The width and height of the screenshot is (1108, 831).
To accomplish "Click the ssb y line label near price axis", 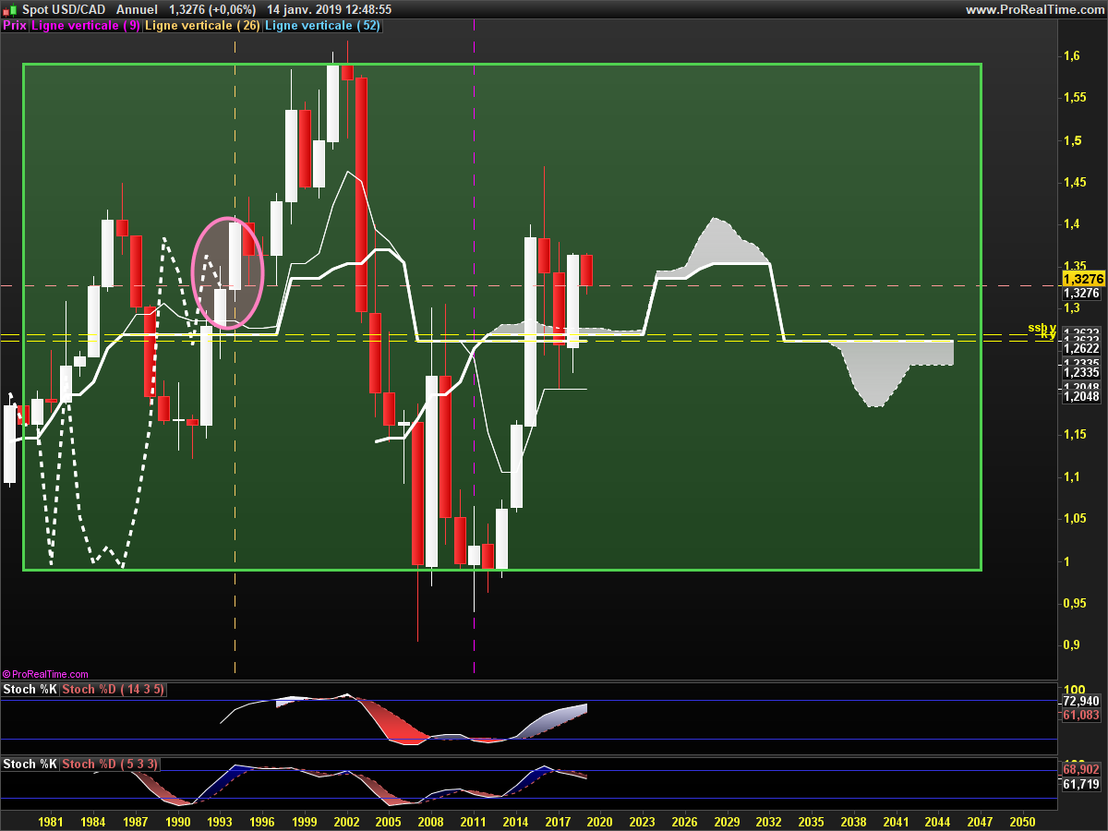I will click(1042, 328).
